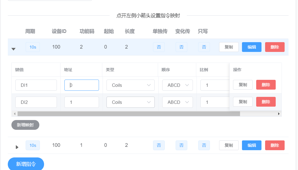Viewport: 298px width, 170px height.
Task: Click the 新增映射 button
Action: coord(25,125)
